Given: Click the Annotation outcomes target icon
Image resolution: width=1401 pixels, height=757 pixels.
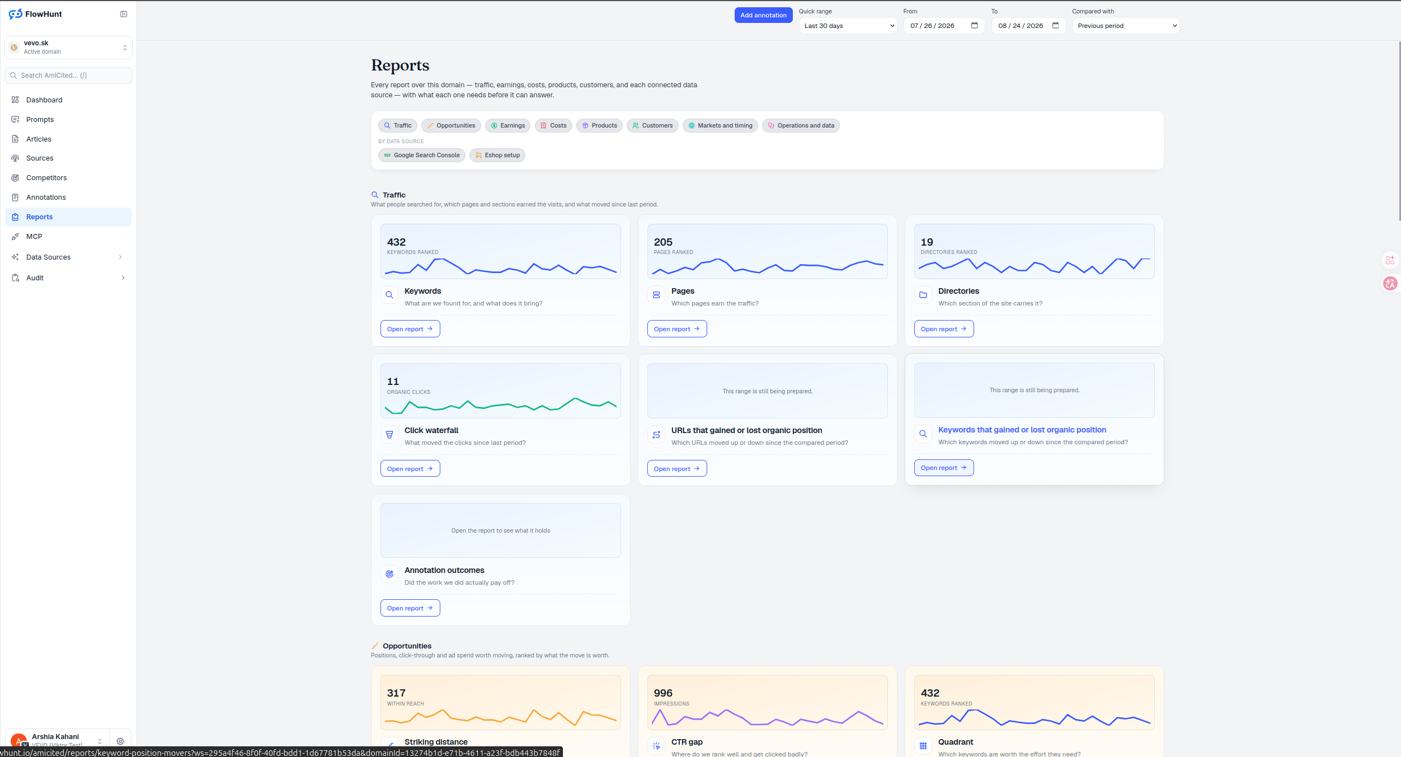Looking at the screenshot, I should coord(389,574).
